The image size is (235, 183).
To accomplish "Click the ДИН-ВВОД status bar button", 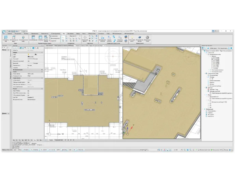I will coord(65,150).
